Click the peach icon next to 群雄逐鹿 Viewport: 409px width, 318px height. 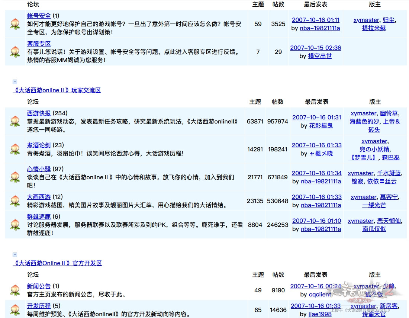coord(15,225)
